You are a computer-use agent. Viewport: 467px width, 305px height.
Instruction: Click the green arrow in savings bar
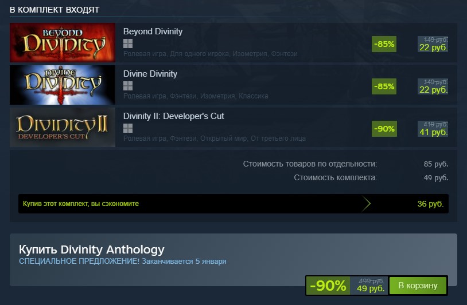[366, 204]
